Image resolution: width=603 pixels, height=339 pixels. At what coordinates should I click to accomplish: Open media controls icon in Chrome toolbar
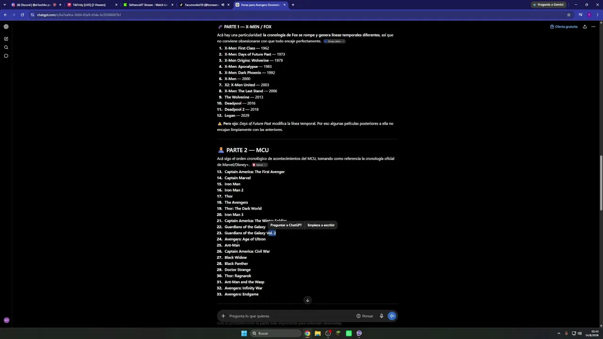[580, 15]
